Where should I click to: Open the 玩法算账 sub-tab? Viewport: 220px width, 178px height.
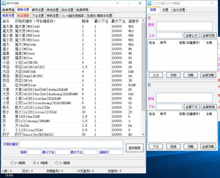pos(23,15)
